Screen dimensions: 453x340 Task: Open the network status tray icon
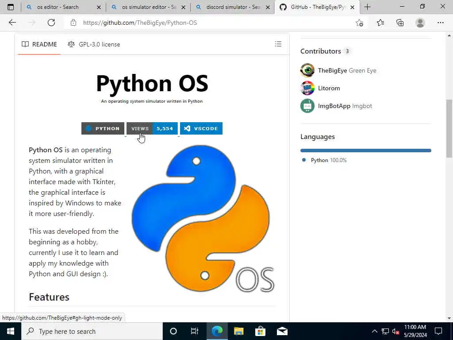(385, 331)
